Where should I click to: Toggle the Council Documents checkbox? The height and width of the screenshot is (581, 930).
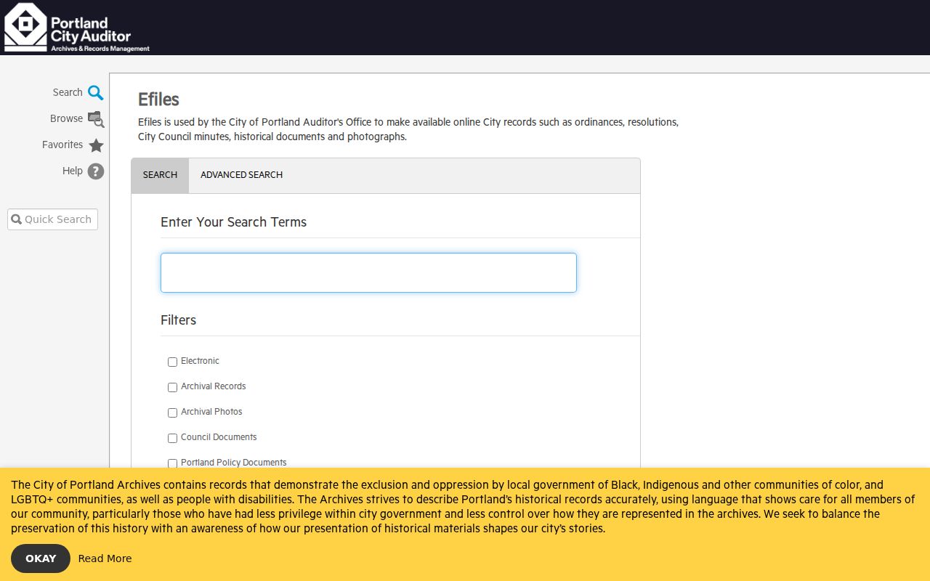[x=172, y=438]
